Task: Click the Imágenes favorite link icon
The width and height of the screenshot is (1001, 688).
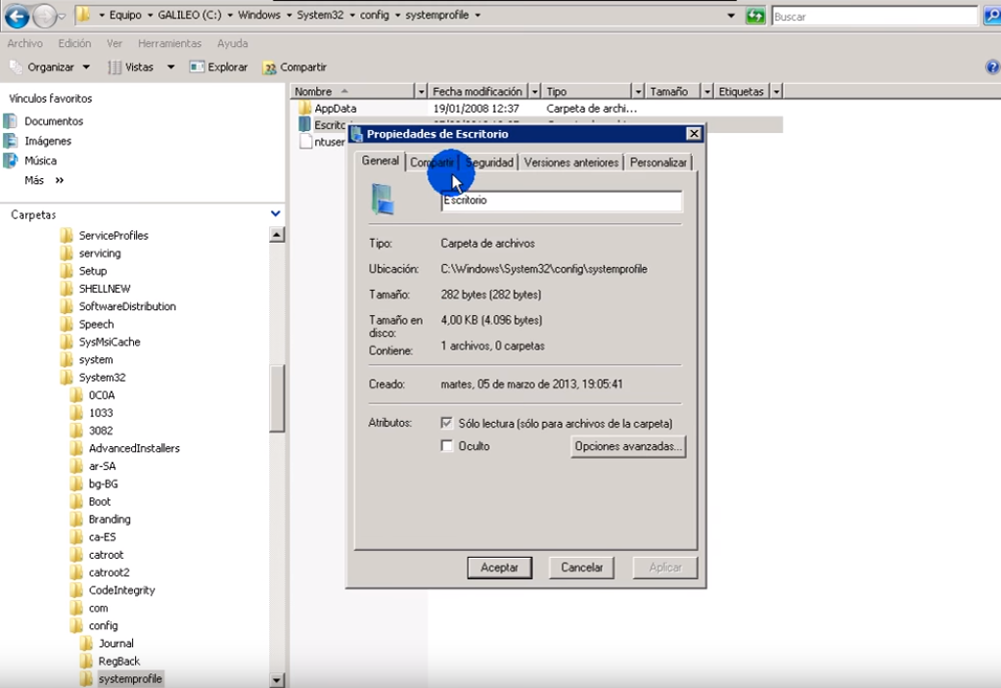Action: 10,140
